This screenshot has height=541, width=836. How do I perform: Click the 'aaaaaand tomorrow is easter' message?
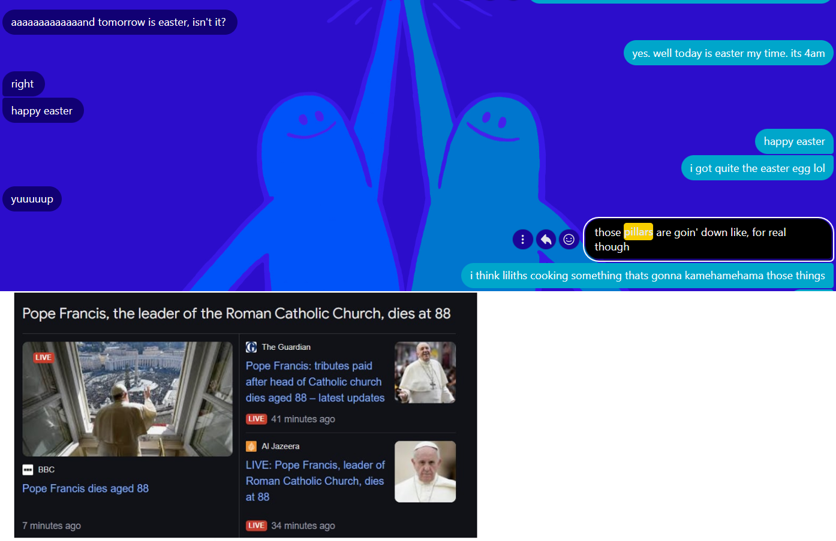coord(120,22)
